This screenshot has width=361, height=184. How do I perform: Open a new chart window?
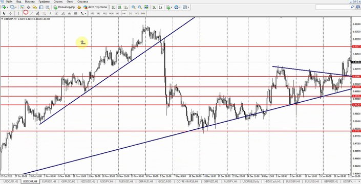(4, 7)
